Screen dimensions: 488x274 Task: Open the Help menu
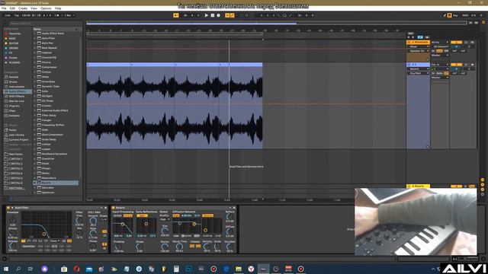tap(58, 8)
